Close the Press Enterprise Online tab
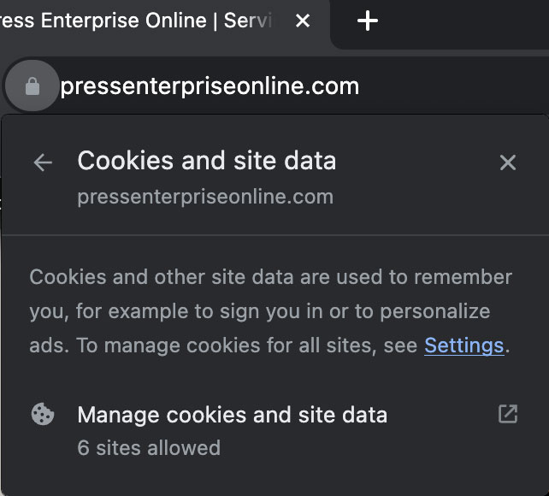 pos(303,21)
